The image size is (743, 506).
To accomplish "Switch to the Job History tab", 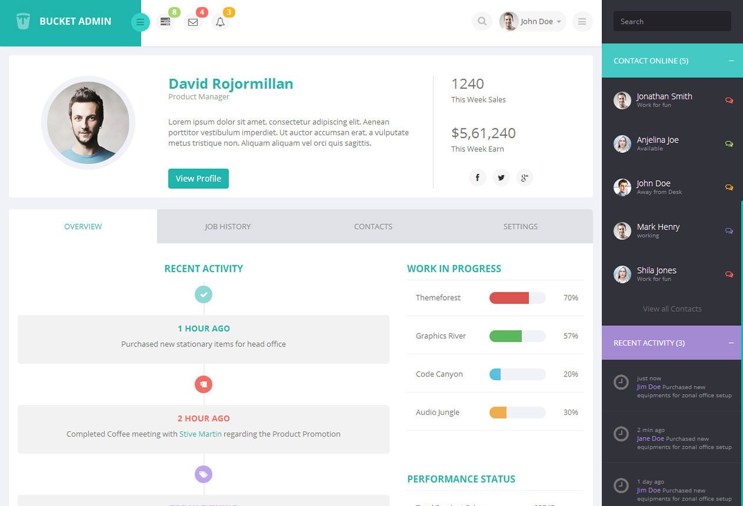I will pyautogui.click(x=228, y=227).
